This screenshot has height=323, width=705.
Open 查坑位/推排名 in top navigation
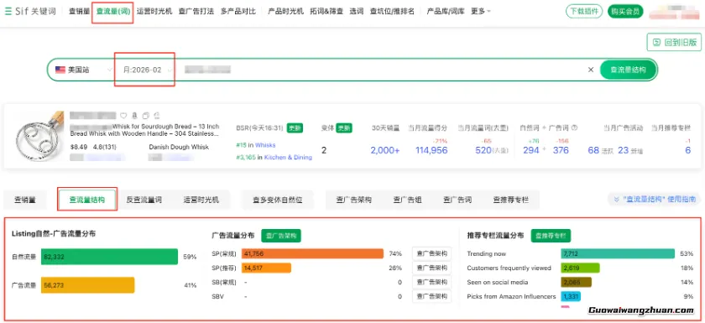click(392, 12)
